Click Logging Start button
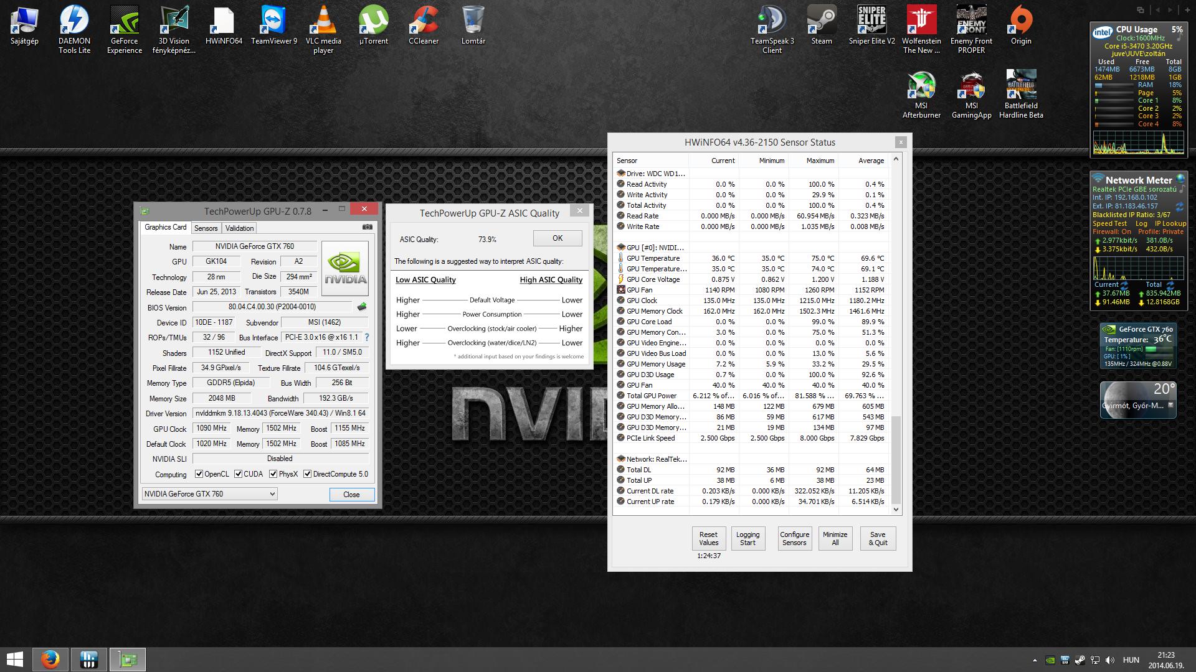Screen dimensions: 1196x672 (747, 539)
